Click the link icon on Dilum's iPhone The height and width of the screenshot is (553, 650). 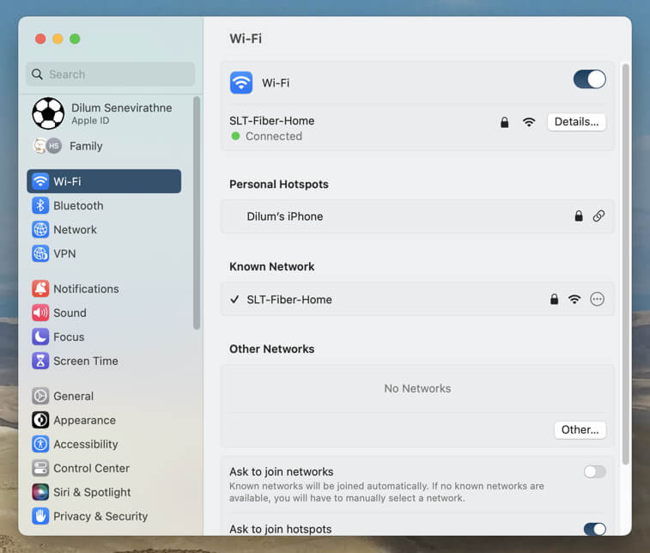coord(598,216)
